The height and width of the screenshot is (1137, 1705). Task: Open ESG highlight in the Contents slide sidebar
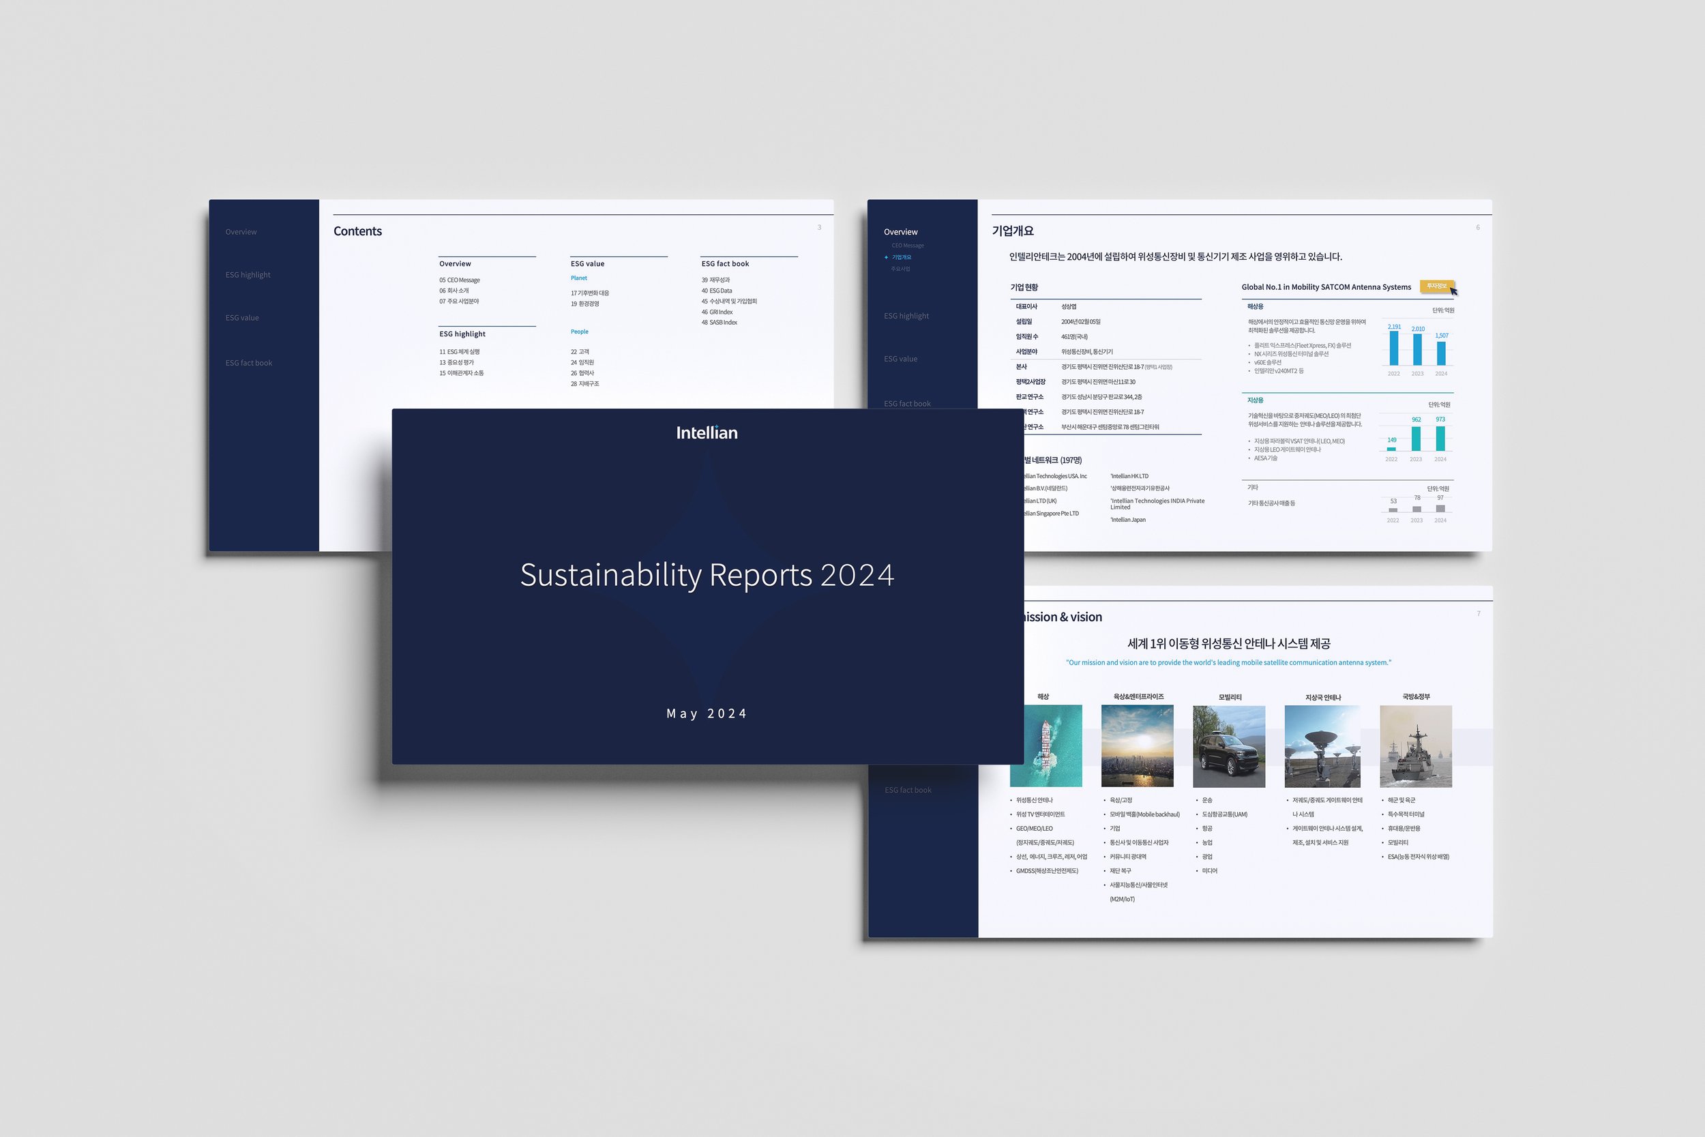(248, 275)
